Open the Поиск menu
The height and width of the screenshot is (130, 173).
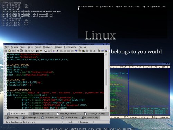pos(22,47)
